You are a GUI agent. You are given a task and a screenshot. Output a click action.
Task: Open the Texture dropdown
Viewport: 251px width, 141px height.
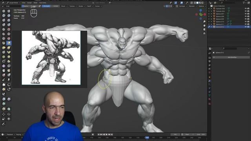(73, 6)
